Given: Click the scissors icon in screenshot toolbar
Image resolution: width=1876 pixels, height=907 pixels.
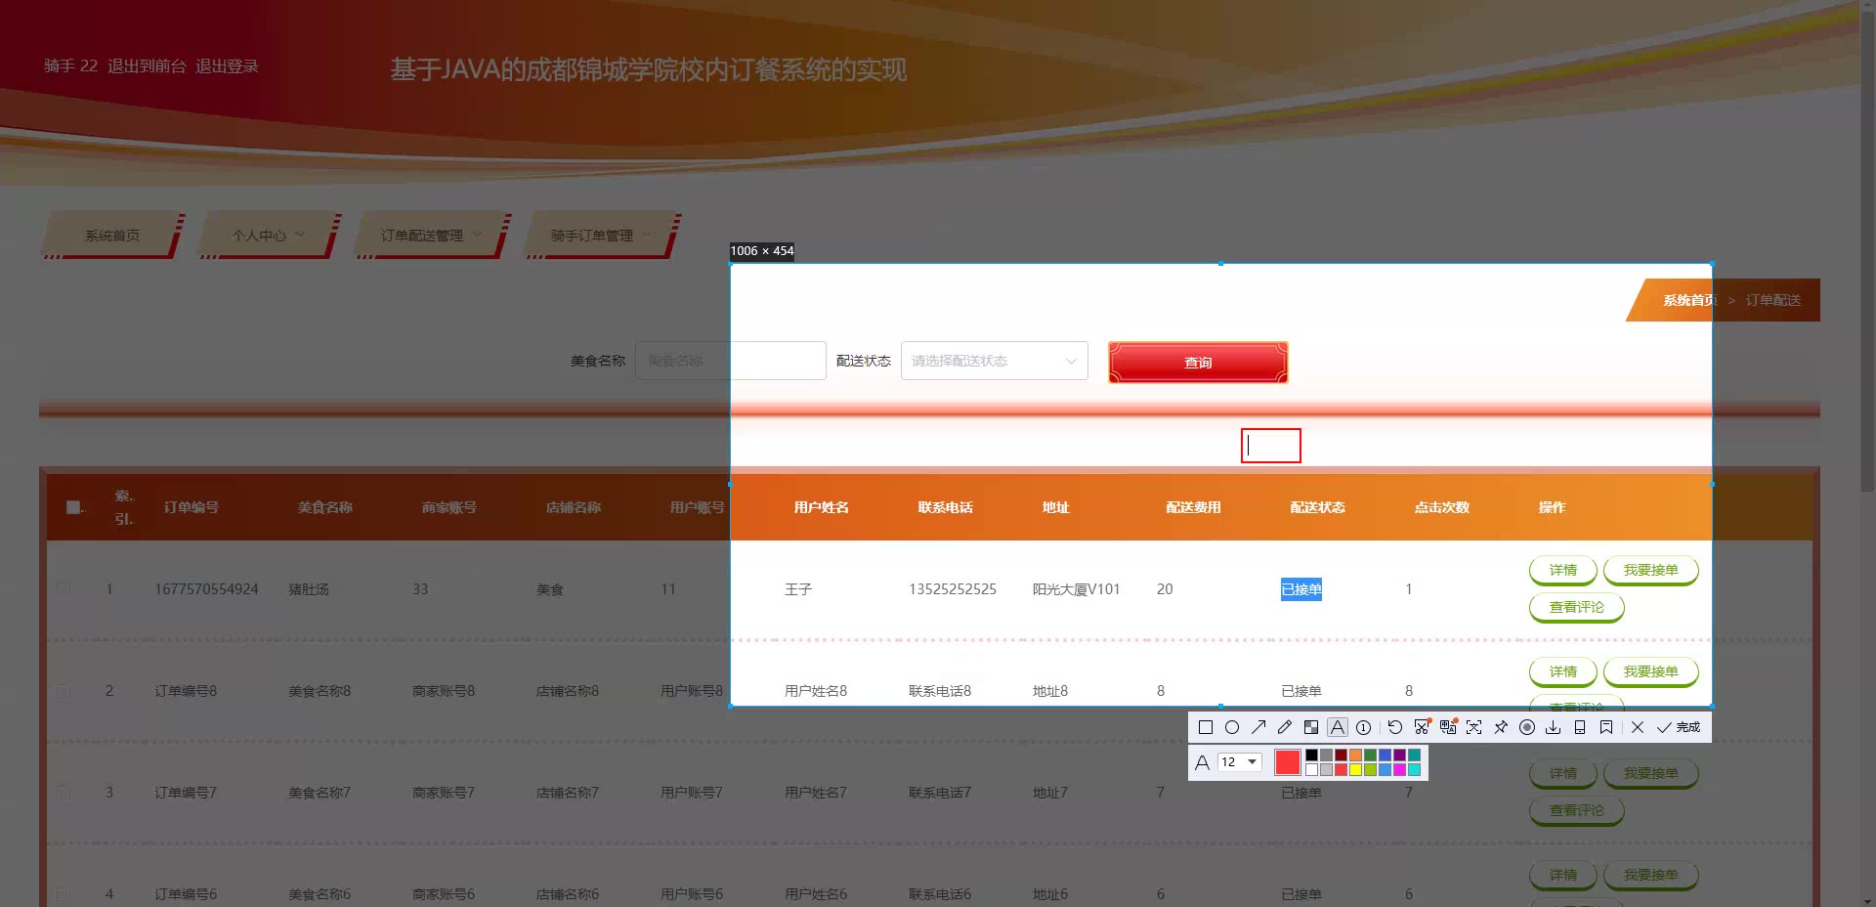Looking at the screenshot, I should pyautogui.click(x=1422, y=727).
